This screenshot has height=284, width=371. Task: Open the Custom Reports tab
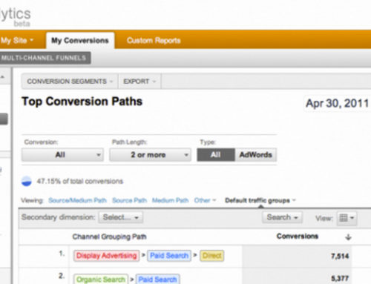point(154,41)
